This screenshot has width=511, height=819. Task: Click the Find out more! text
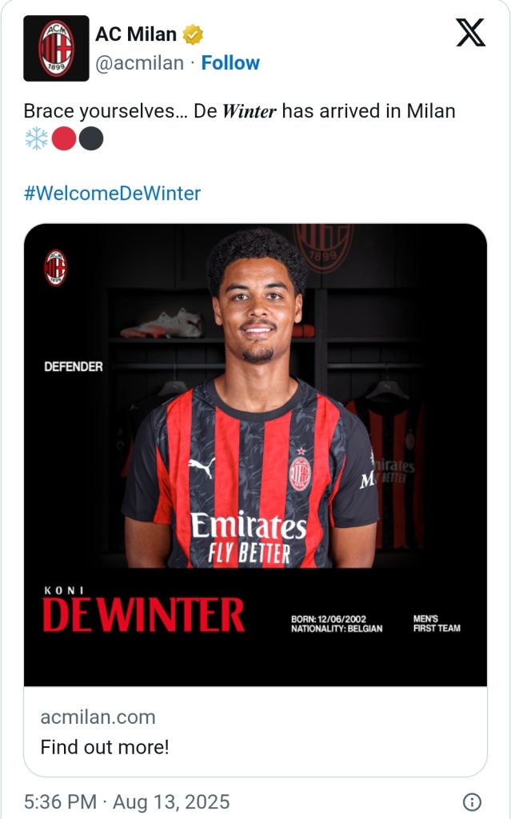coord(105,747)
